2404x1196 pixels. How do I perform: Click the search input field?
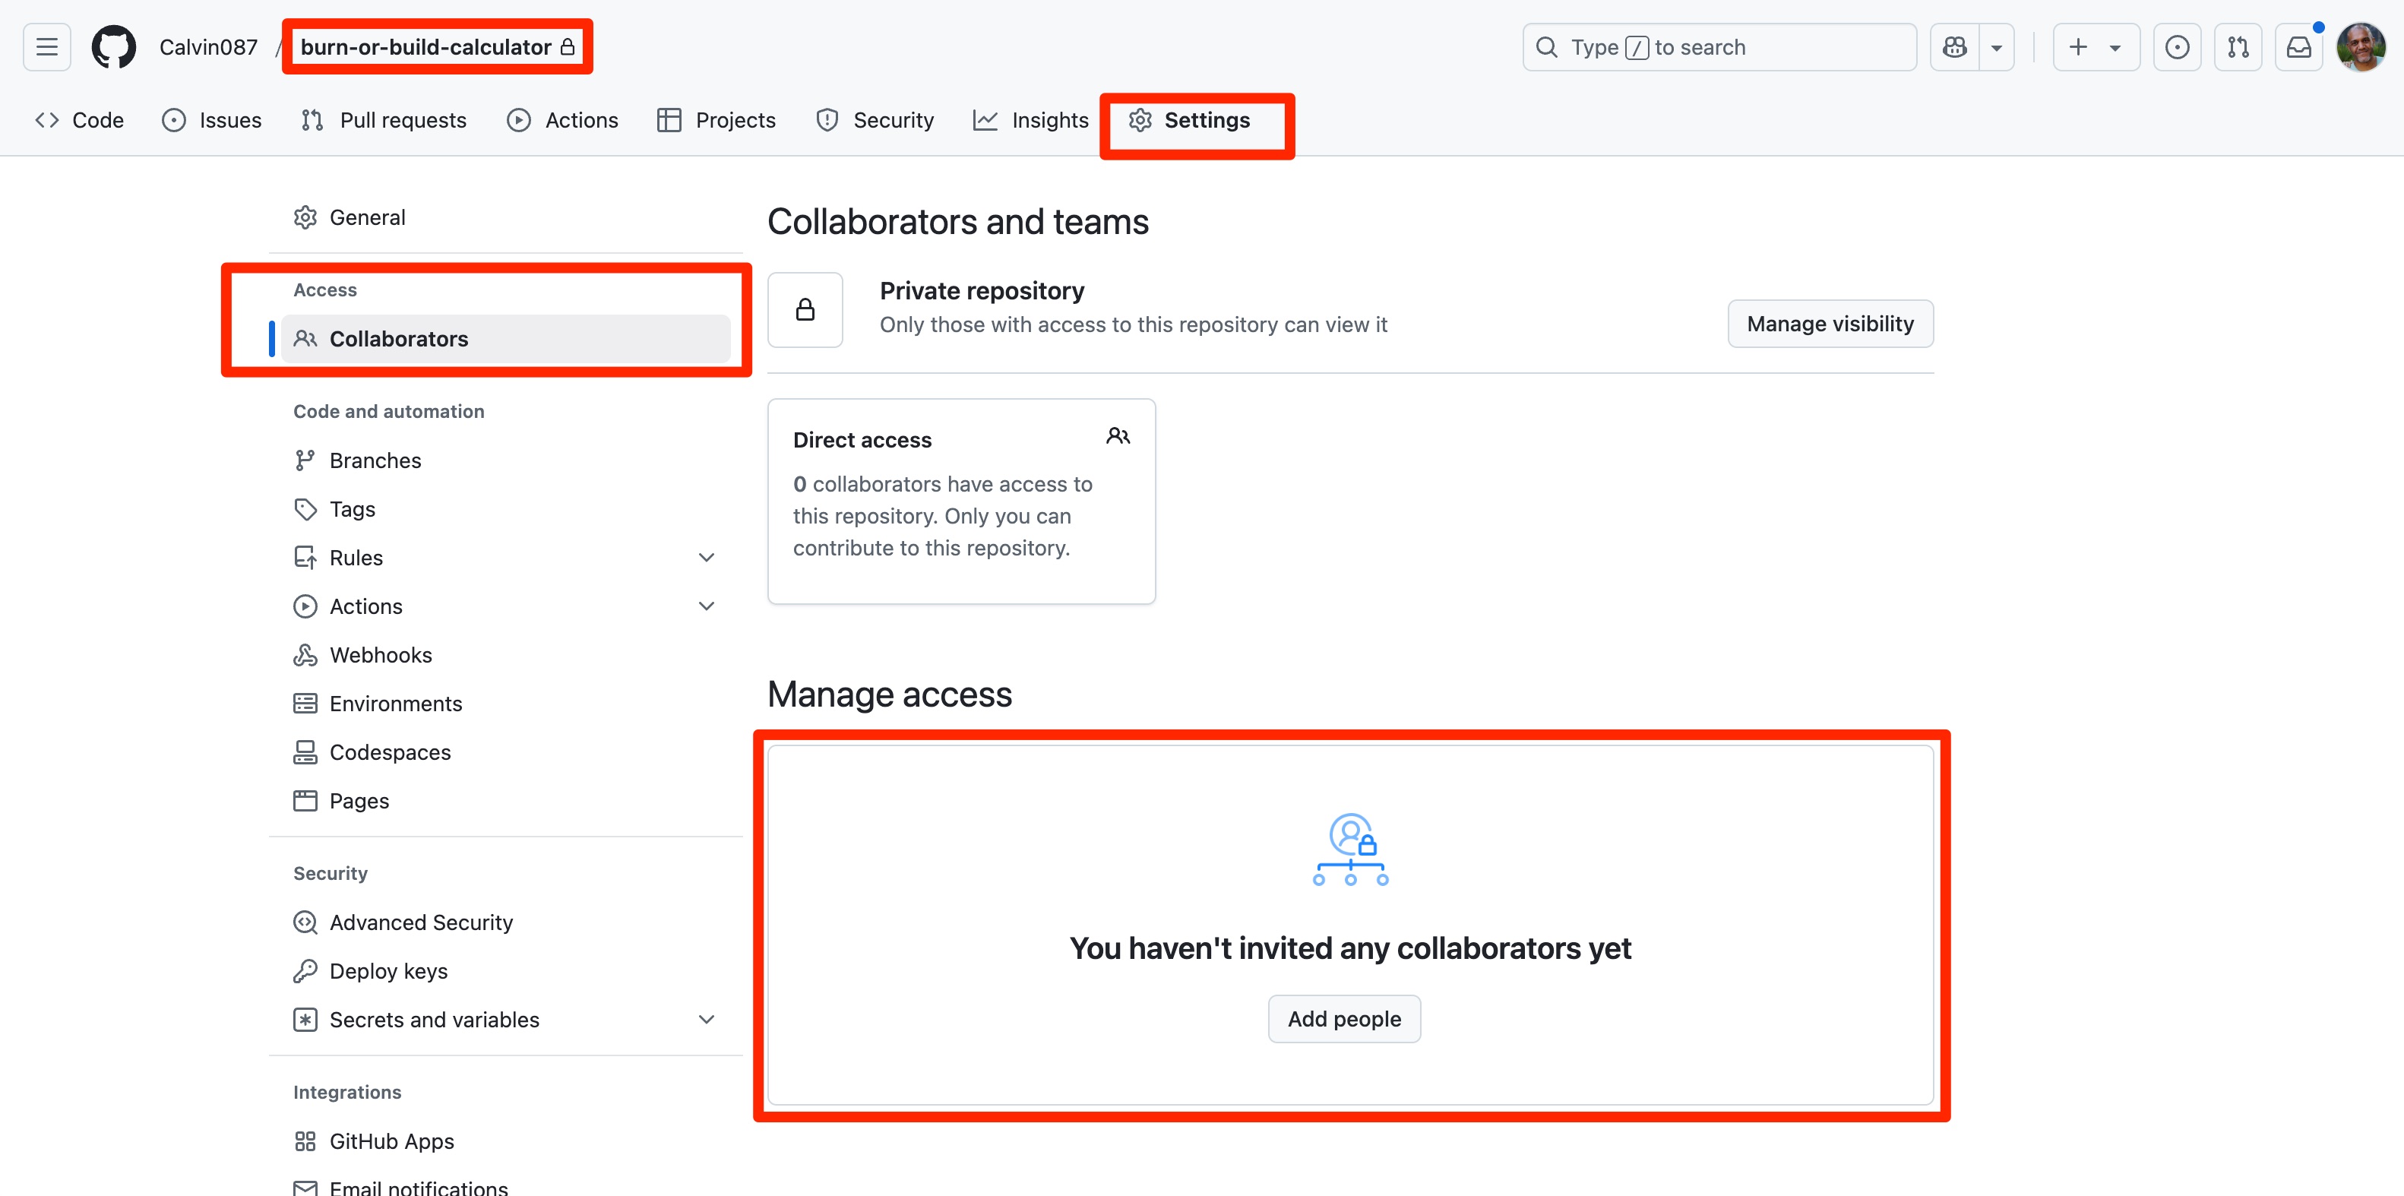pos(1719,46)
